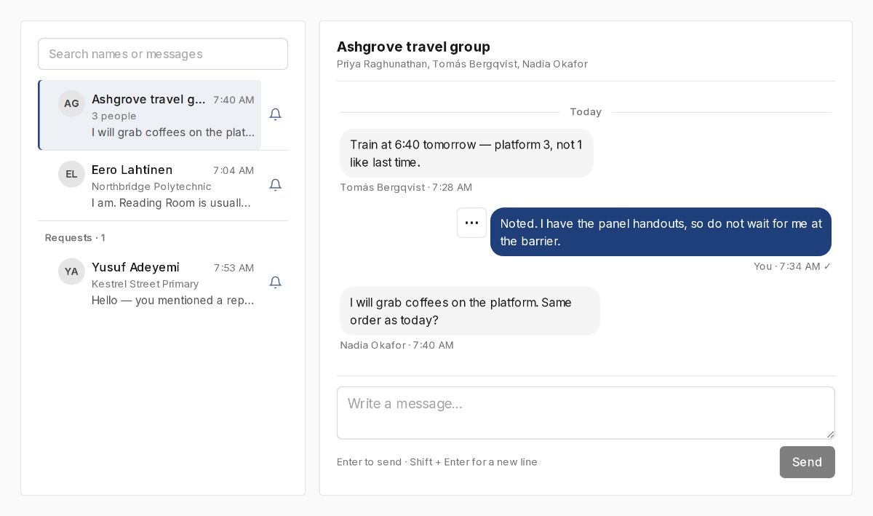Click the participant names under the chat title

[462, 64]
